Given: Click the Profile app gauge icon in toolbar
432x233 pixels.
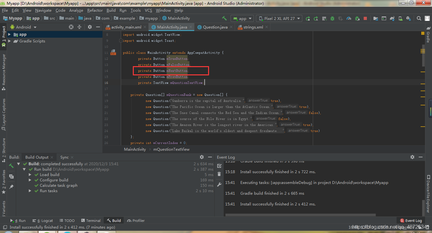Looking at the screenshot, I should coord(349,18).
